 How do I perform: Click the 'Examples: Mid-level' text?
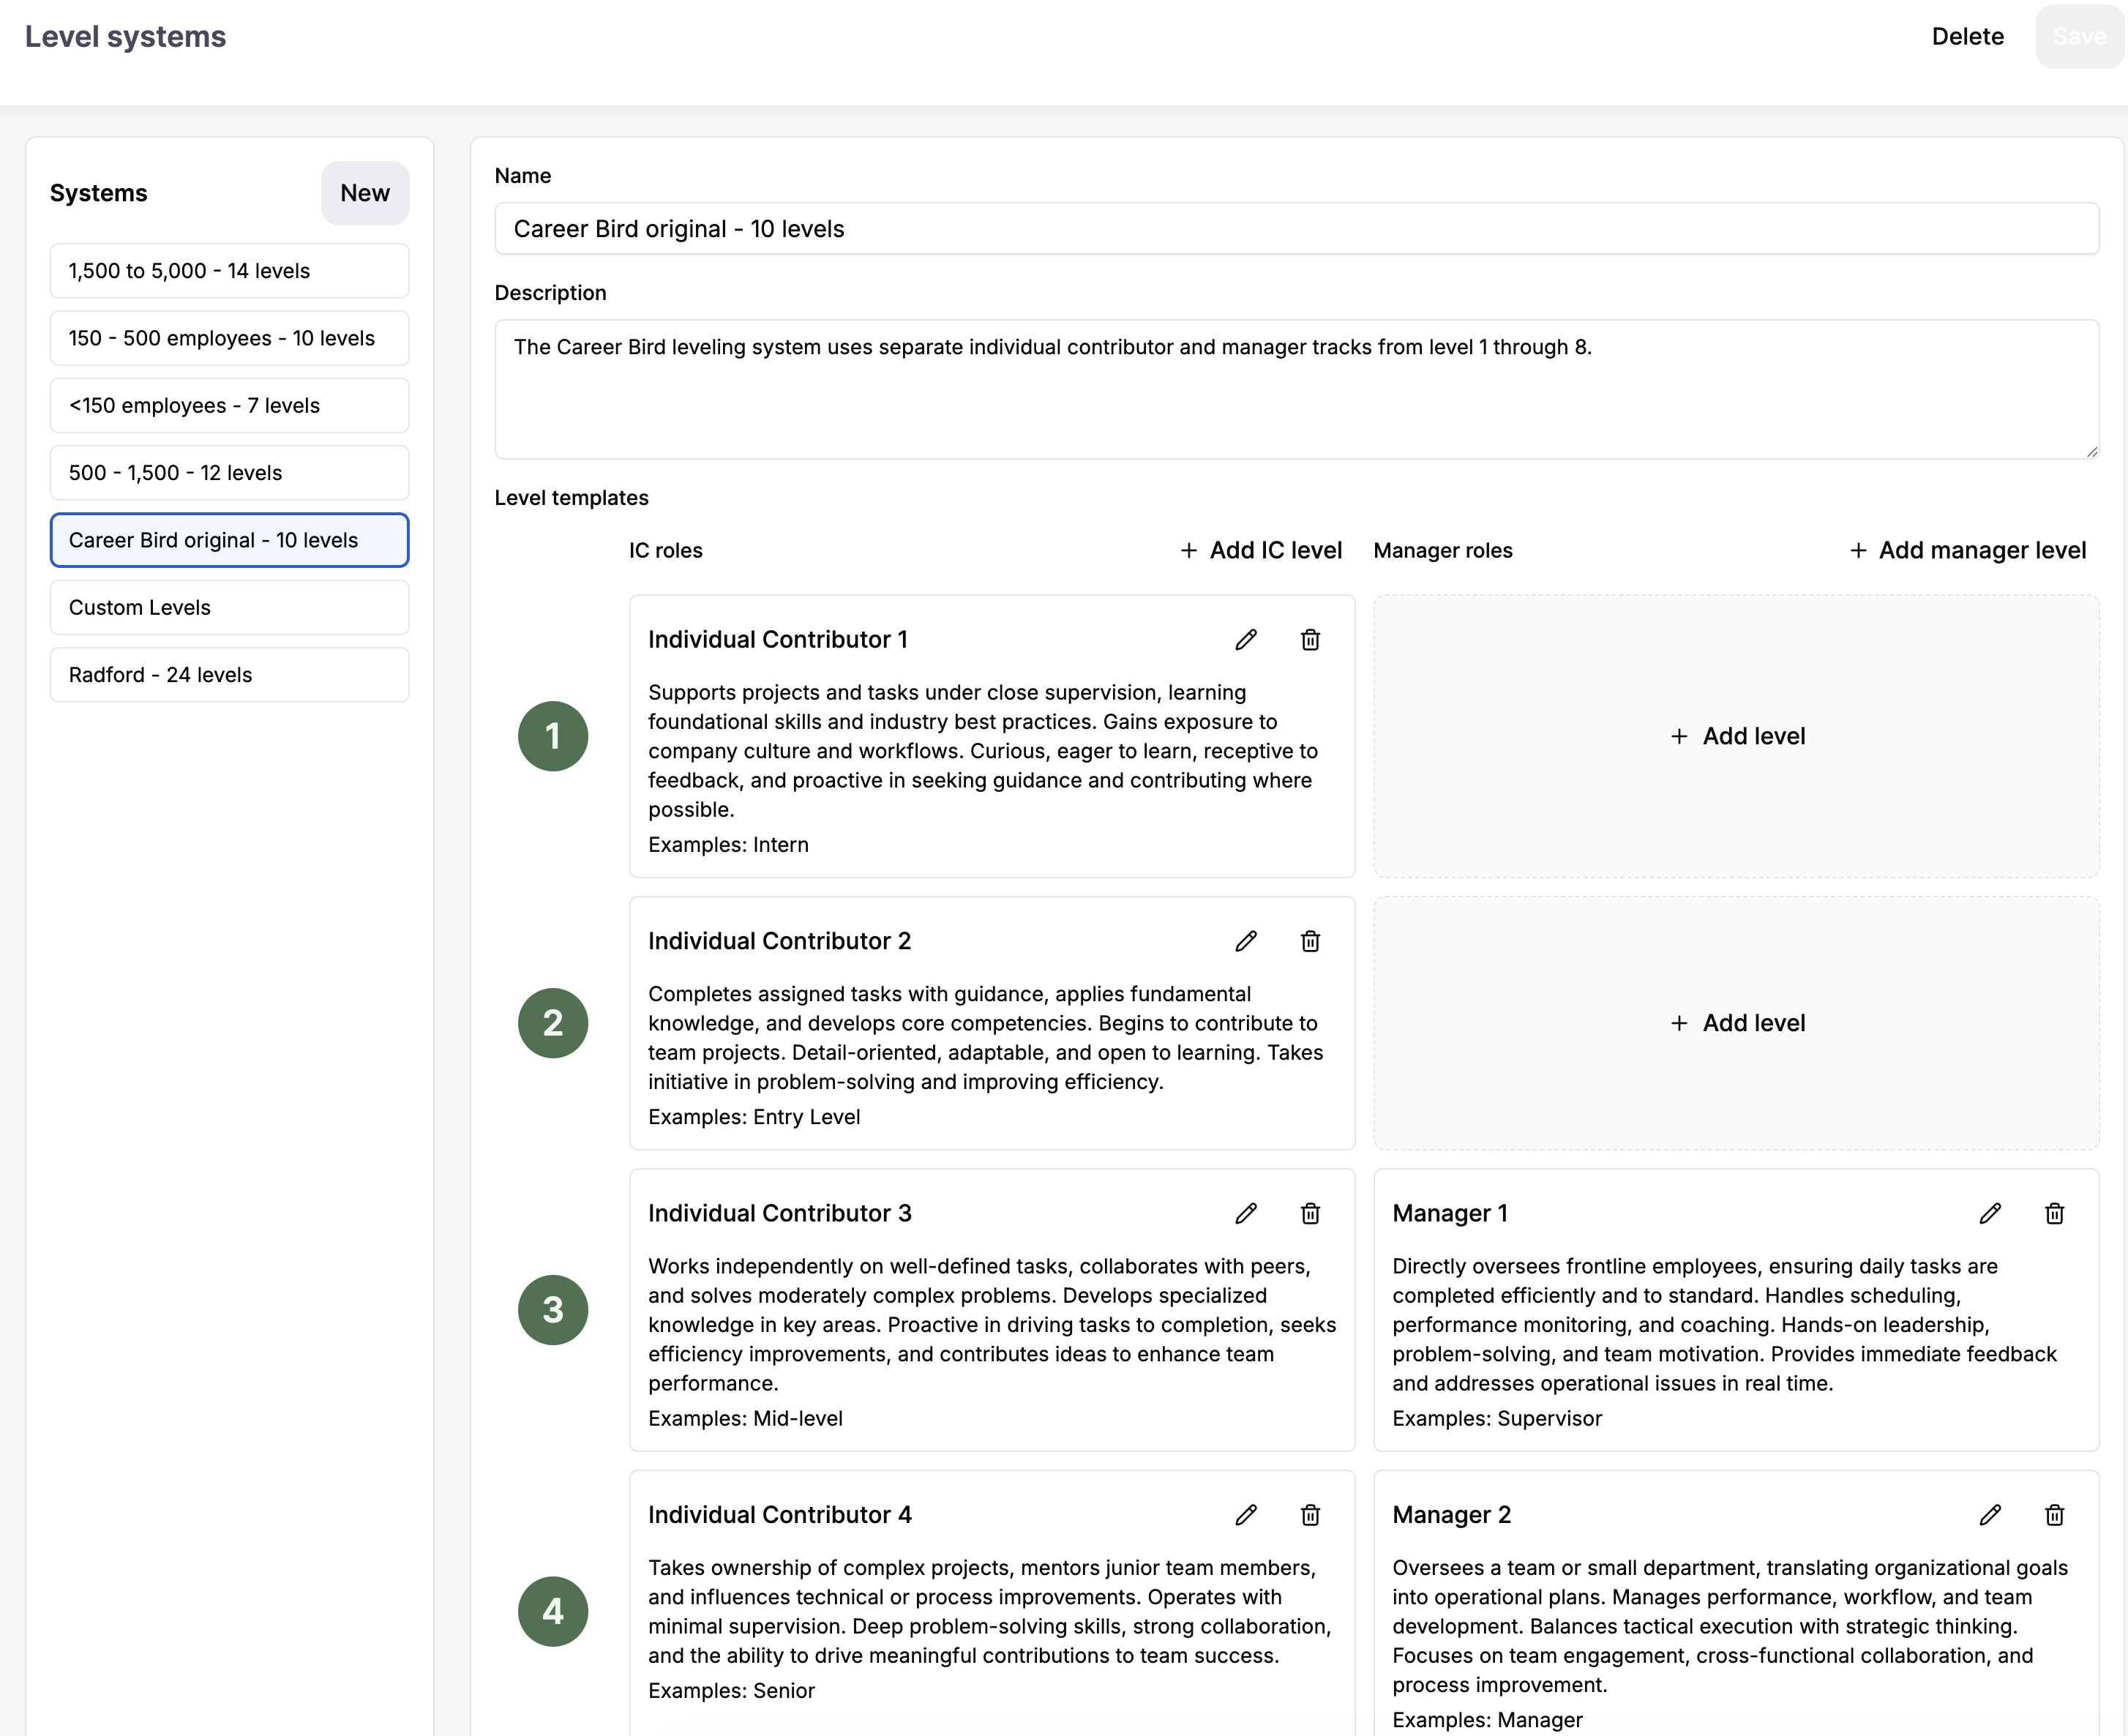pyautogui.click(x=745, y=1419)
